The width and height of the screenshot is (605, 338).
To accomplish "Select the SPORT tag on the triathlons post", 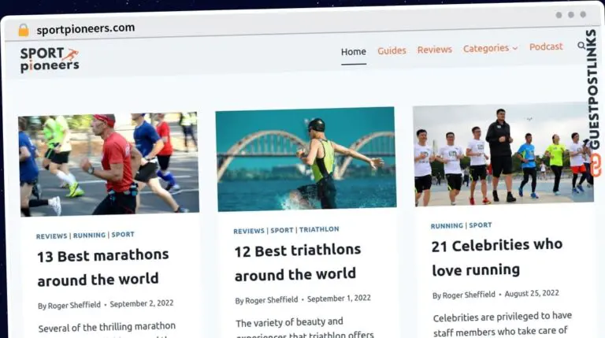I will point(282,230).
